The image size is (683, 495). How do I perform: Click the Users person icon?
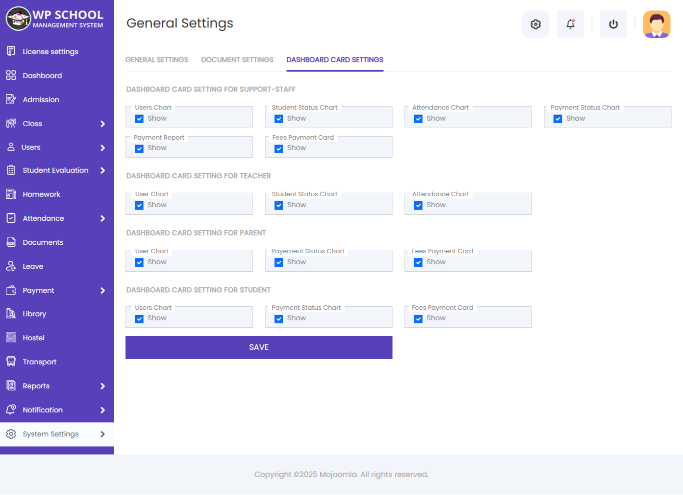(x=11, y=147)
